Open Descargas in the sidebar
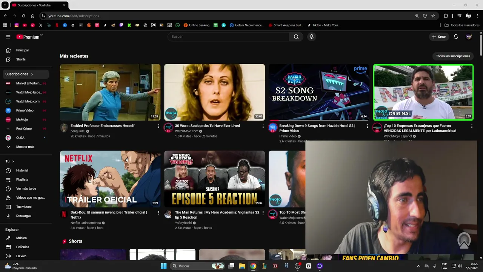The width and height of the screenshot is (483, 272). [26, 216]
